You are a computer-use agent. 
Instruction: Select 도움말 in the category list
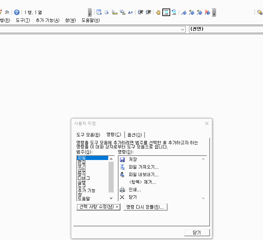tap(92, 199)
